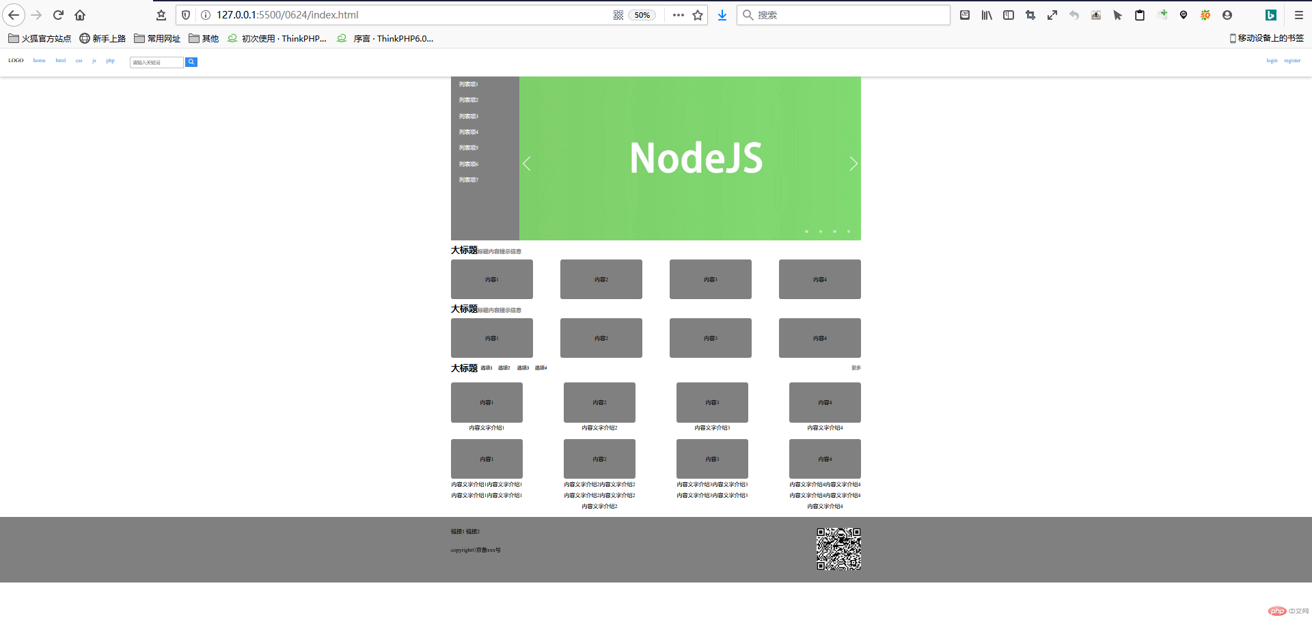This screenshot has width=1312, height=618.
Task: Show previous carousel slide with left arrow
Action: coord(526,164)
